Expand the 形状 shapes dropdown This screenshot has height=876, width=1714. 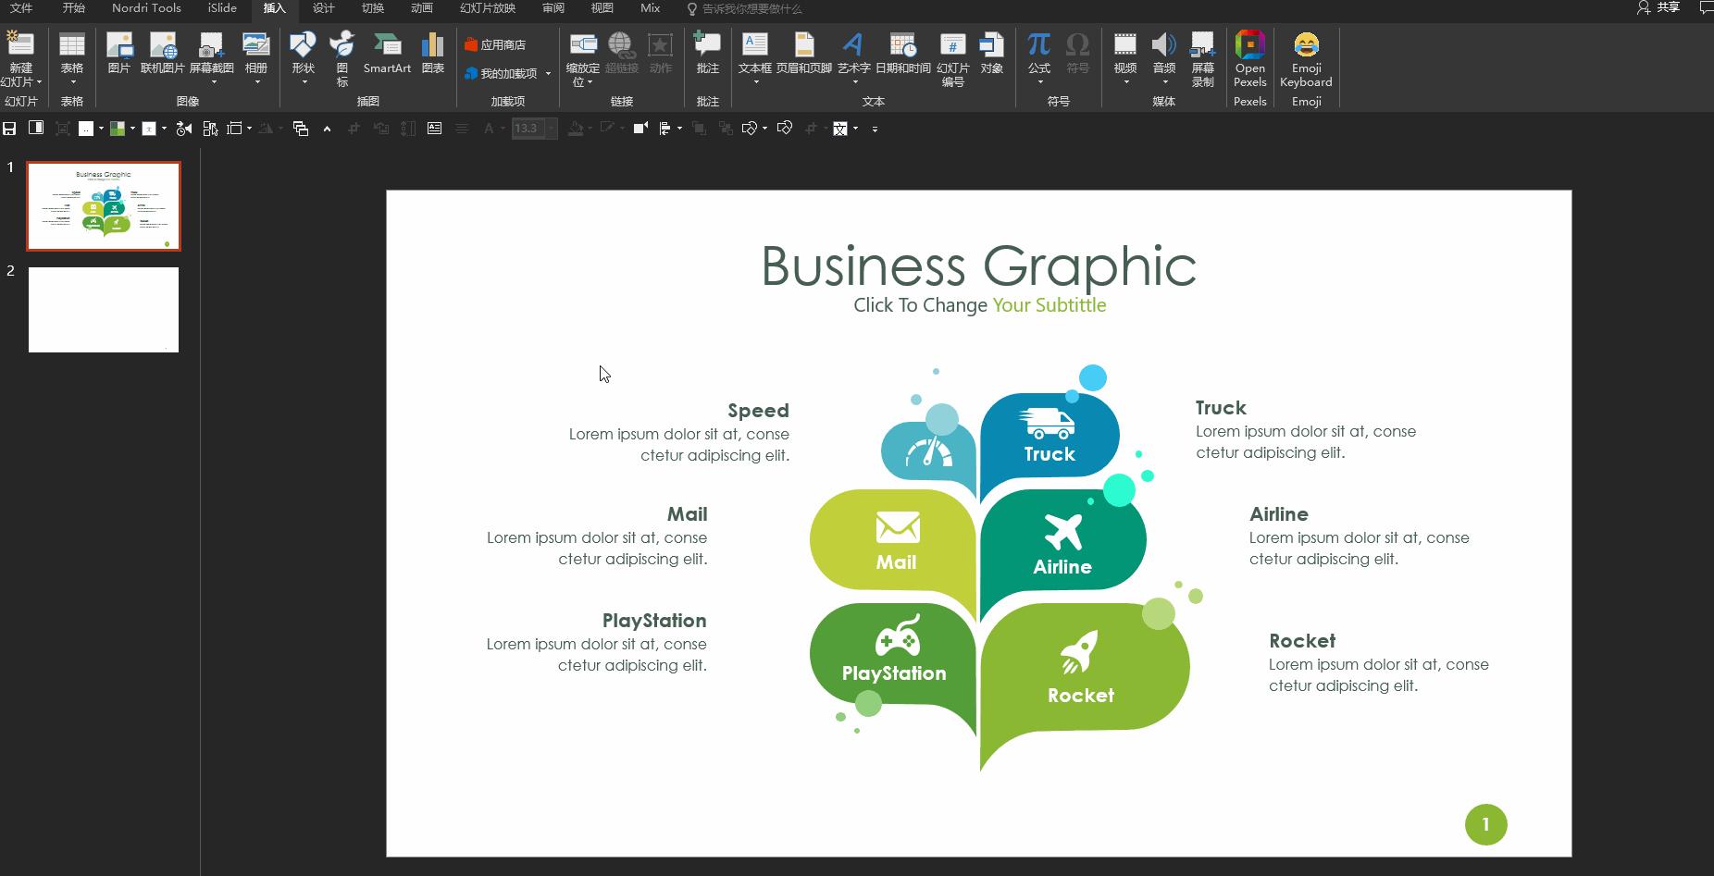[x=304, y=81]
